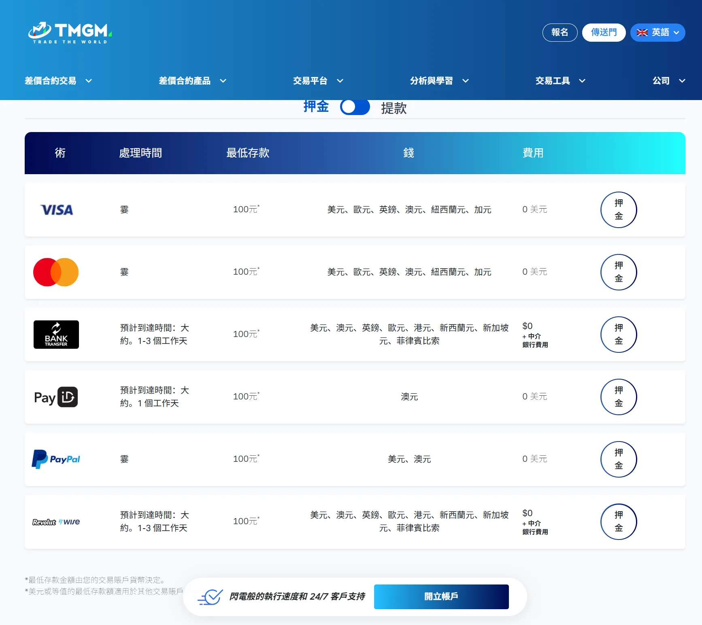Screen dimensions: 702x625
Task: Click $0 + 中介銀行費用 in Bank Transfer row
Action: click(535, 335)
